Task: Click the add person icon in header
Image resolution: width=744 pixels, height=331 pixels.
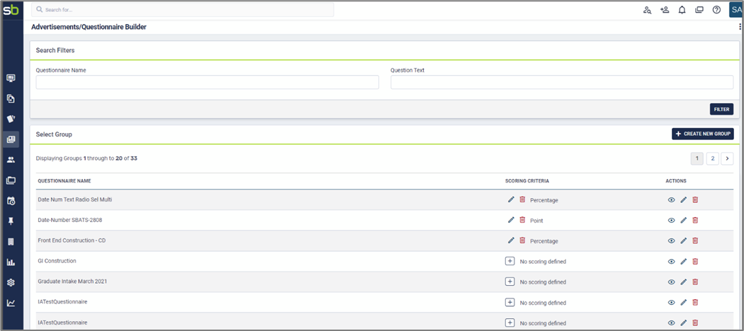Action: pos(665,10)
